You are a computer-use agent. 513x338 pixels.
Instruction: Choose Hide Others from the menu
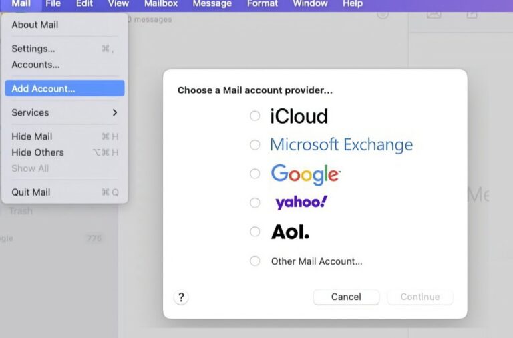pos(65,152)
